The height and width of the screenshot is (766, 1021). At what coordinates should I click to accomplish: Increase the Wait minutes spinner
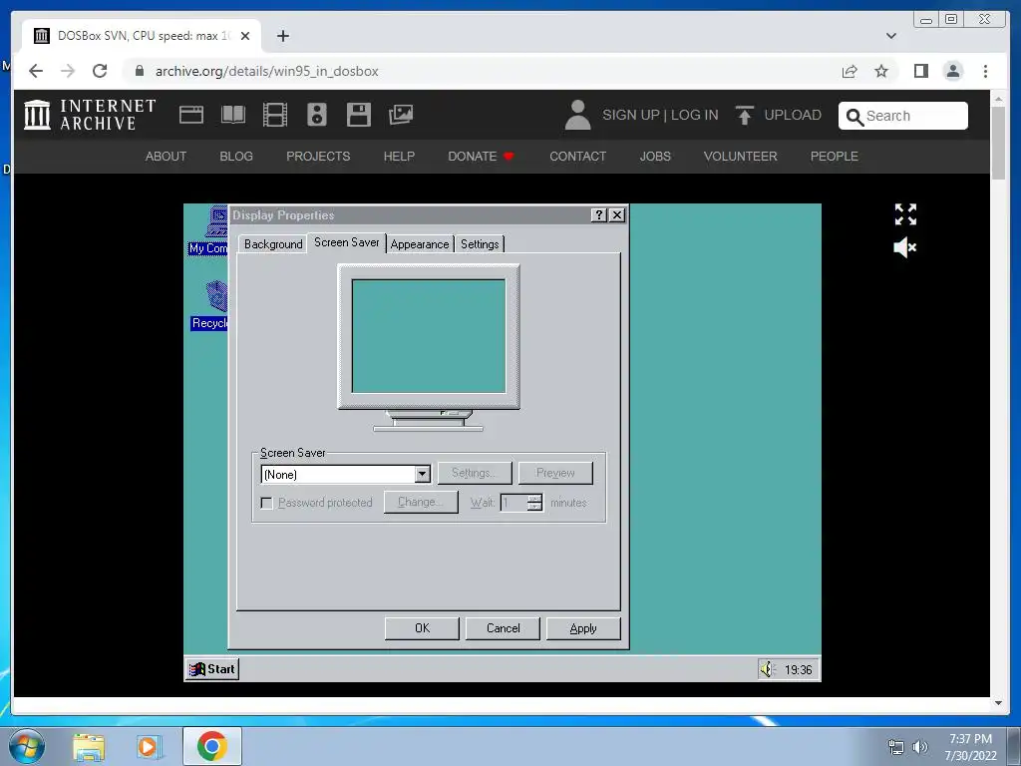point(534,499)
